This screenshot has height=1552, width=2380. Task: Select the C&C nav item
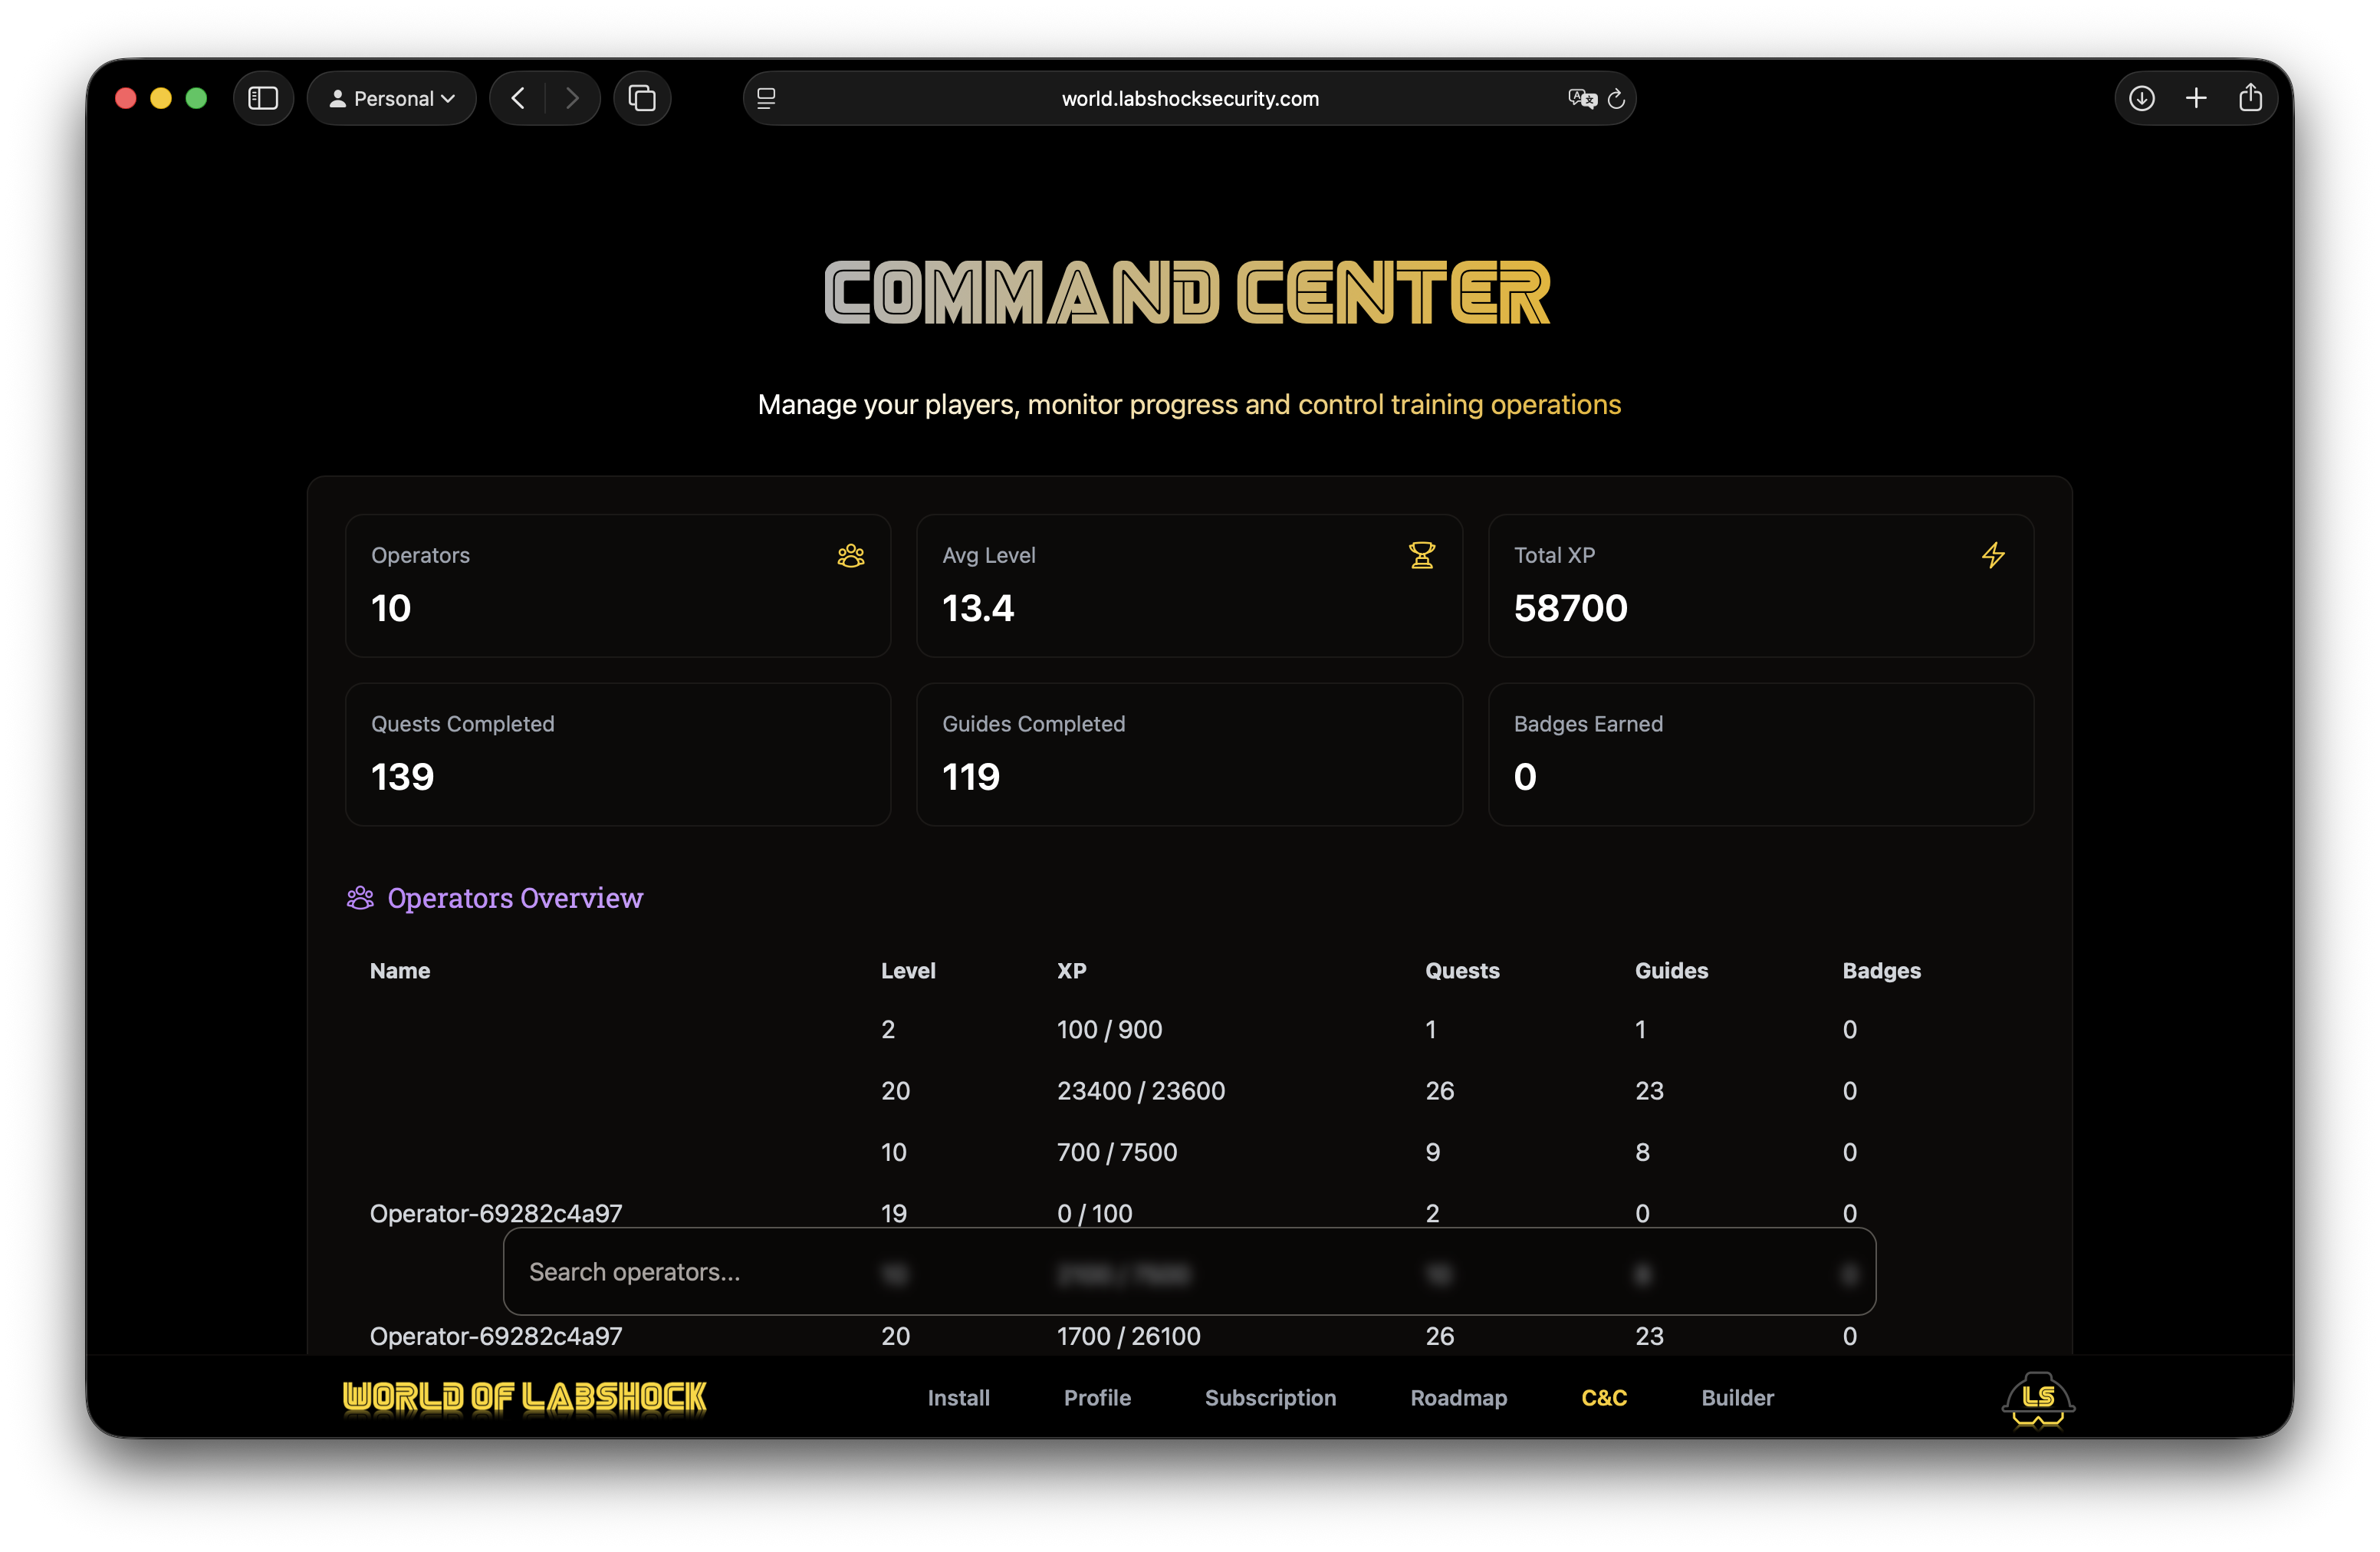(x=1604, y=1398)
